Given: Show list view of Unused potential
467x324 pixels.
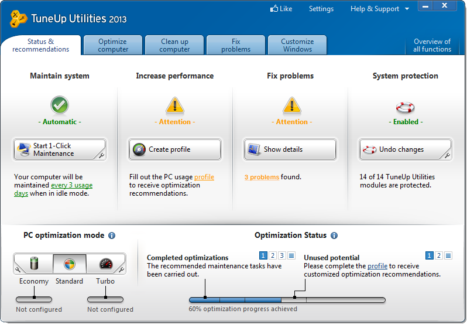Looking at the screenshot, I should point(448,255).
